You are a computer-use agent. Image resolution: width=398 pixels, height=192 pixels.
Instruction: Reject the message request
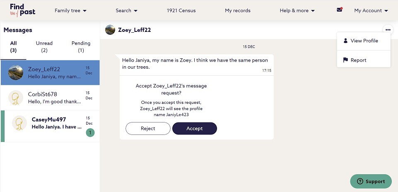pos(148,129)
